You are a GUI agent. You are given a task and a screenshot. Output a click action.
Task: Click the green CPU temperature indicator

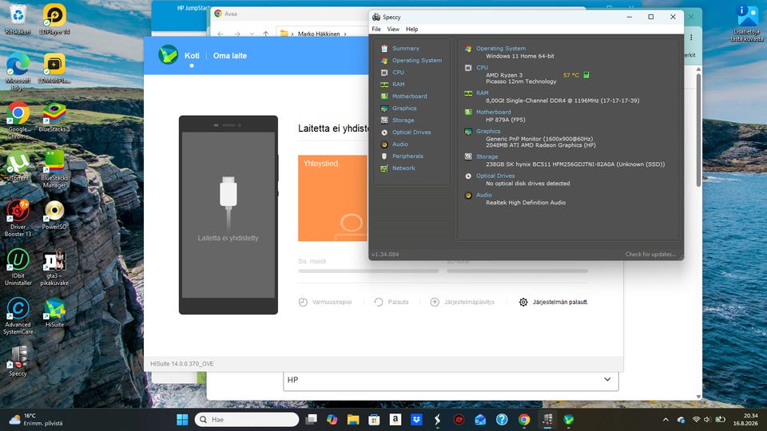(x=586, y=75)
